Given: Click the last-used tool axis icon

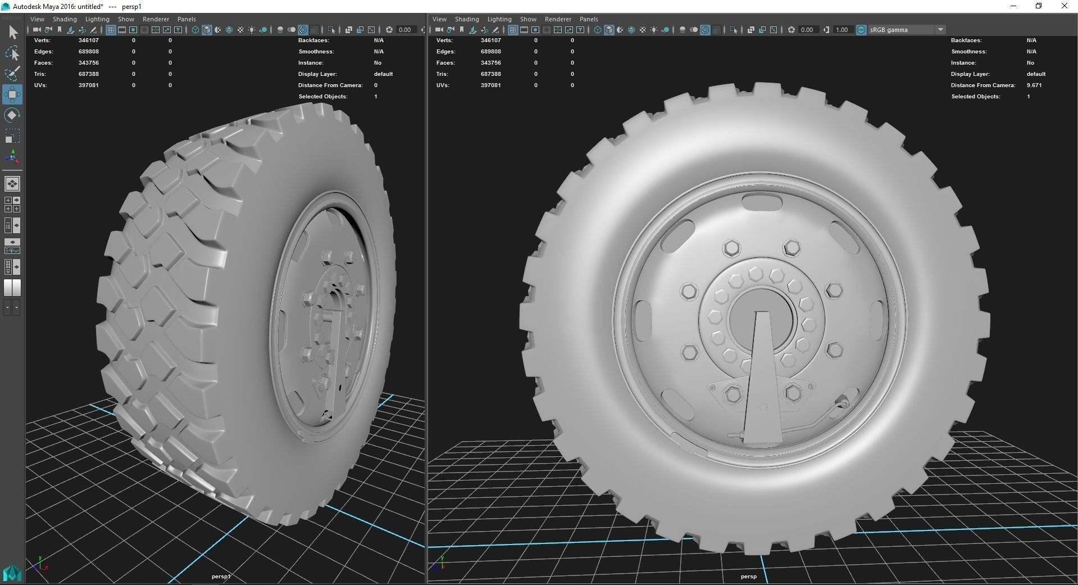Looking at the screenshot, I should [12, 157].
